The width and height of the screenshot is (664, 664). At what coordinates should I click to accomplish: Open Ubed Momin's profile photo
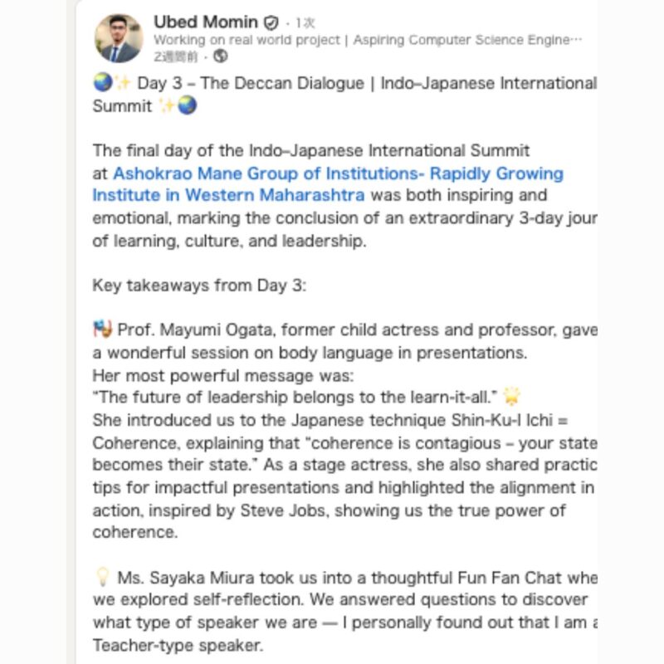point(119,38)
